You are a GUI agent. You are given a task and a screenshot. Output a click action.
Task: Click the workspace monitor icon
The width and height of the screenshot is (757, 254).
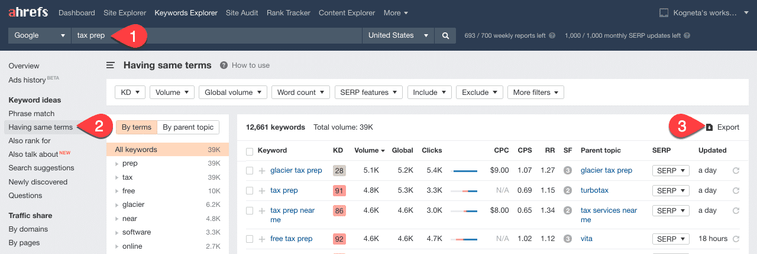pos(664,12)
